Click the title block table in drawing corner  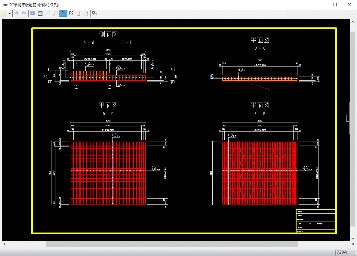(x=316, y=221)
